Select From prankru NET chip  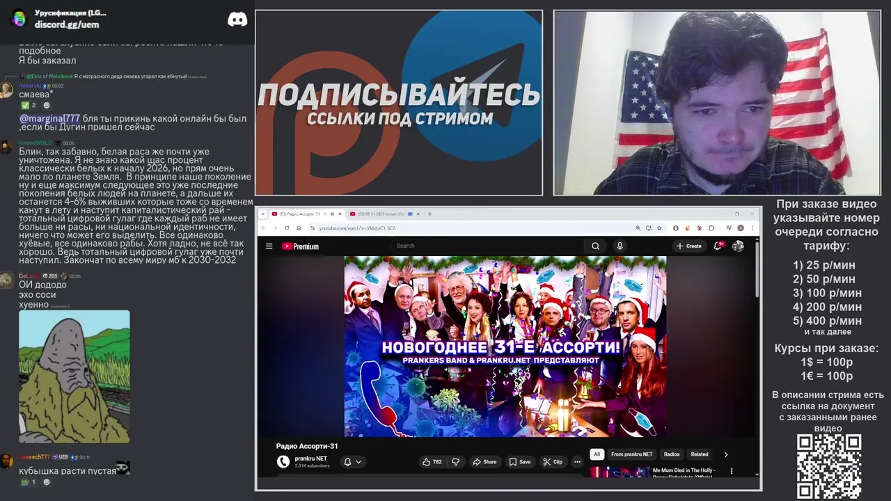632,454
